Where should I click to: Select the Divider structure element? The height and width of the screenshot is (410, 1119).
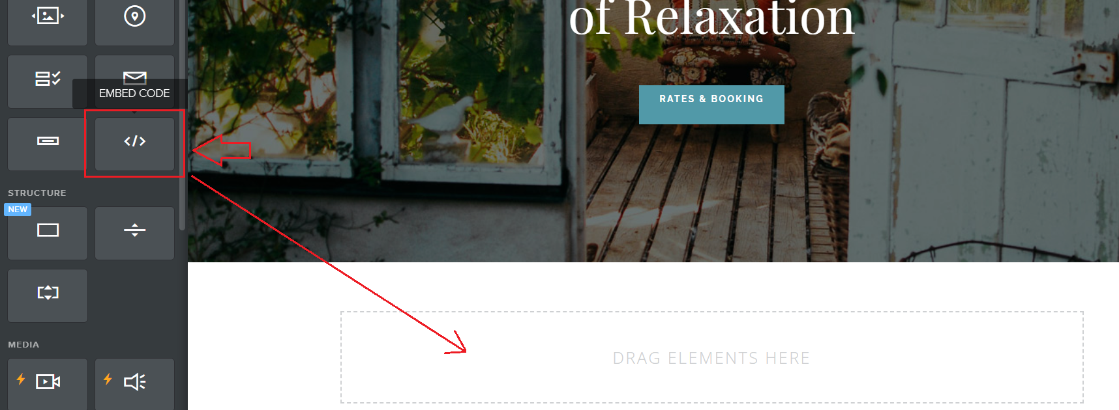(x=135, y=233)
